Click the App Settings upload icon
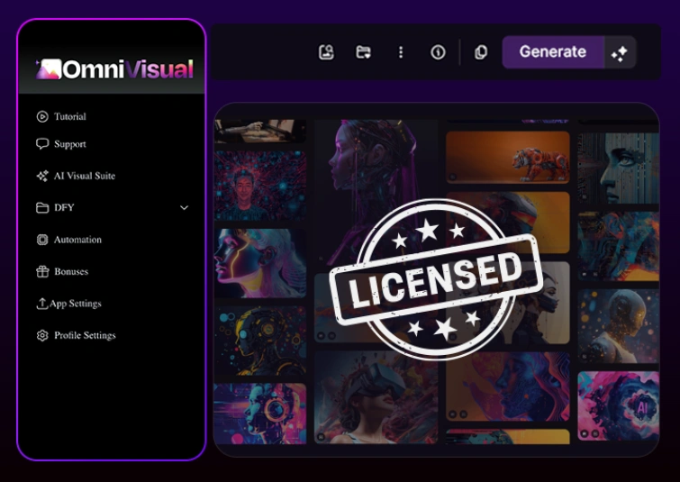The height and width of the screenshot is (482, 680). (x=41, y=304)
